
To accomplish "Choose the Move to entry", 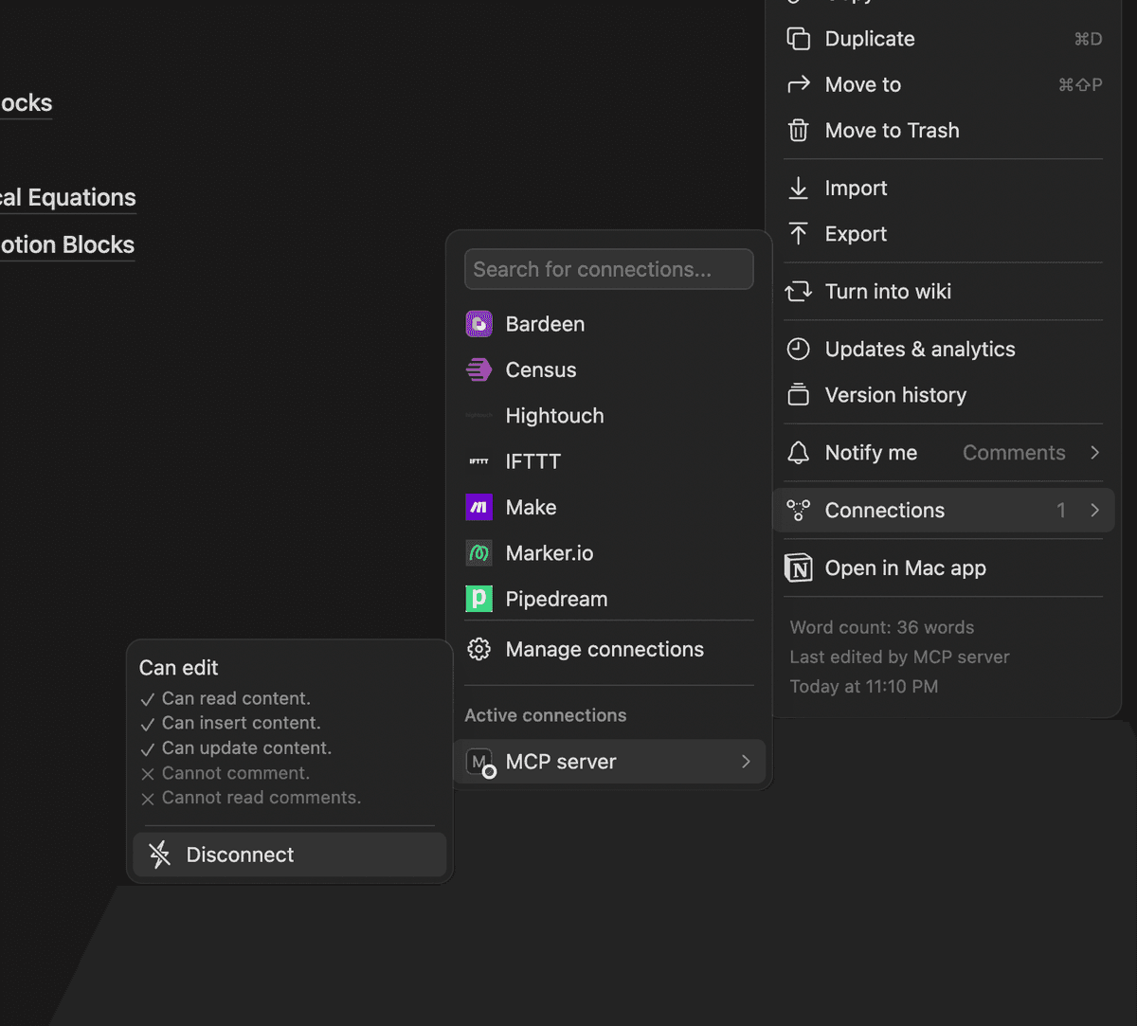I will coord(944,84).
